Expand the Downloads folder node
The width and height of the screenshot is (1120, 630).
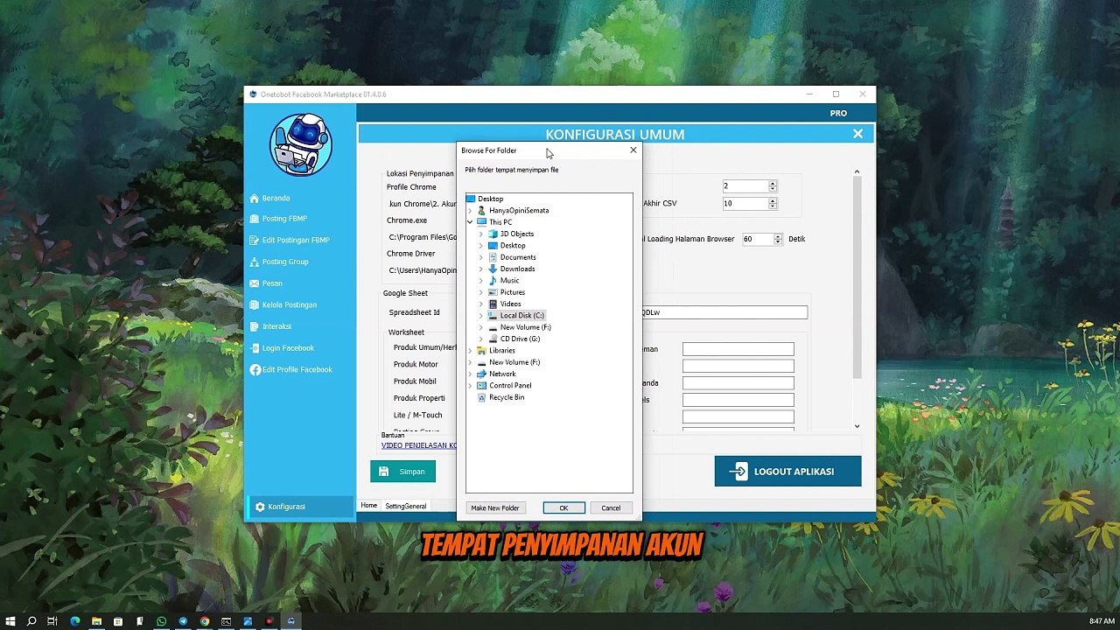tap(480, 269)
